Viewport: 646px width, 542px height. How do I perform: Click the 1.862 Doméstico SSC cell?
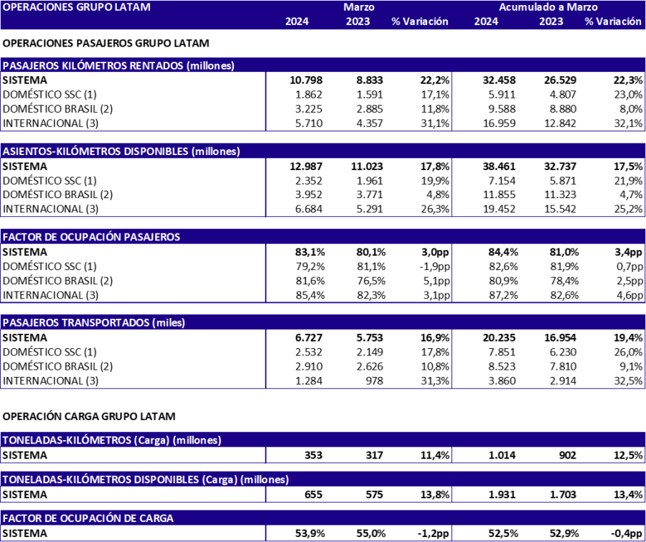[309, 94]
